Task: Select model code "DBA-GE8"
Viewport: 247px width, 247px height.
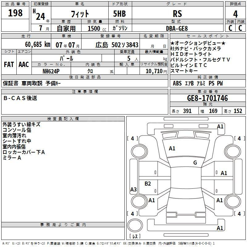Action: [177, 28]
